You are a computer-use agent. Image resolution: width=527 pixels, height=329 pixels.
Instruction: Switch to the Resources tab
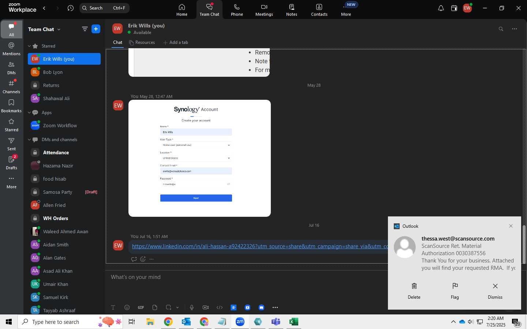coord(142,42)
